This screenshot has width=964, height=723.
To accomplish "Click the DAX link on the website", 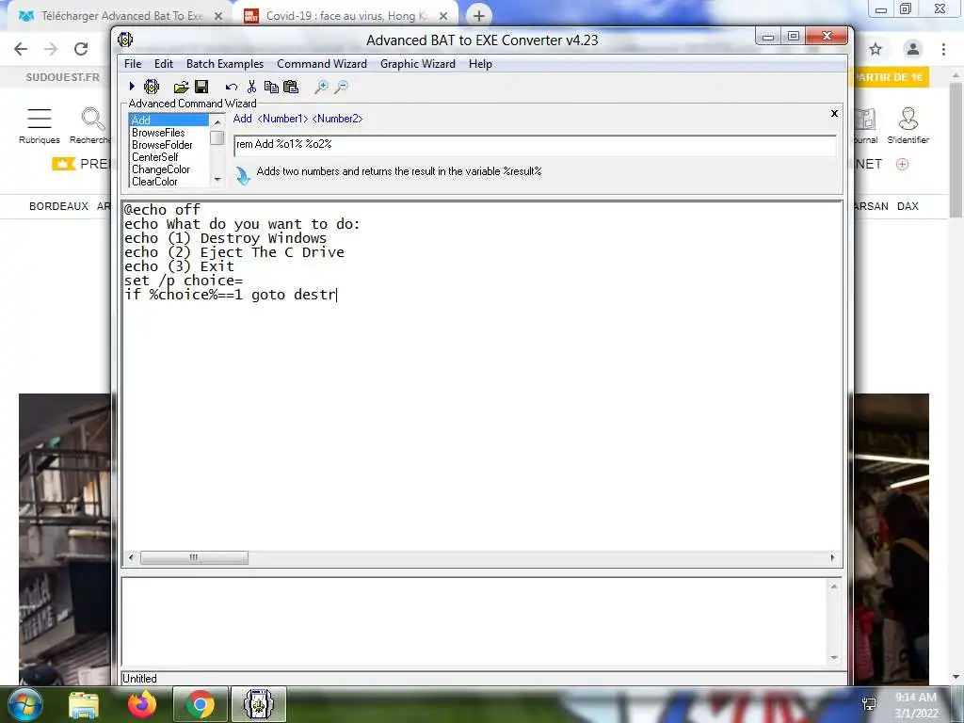I will click(908, 206).
